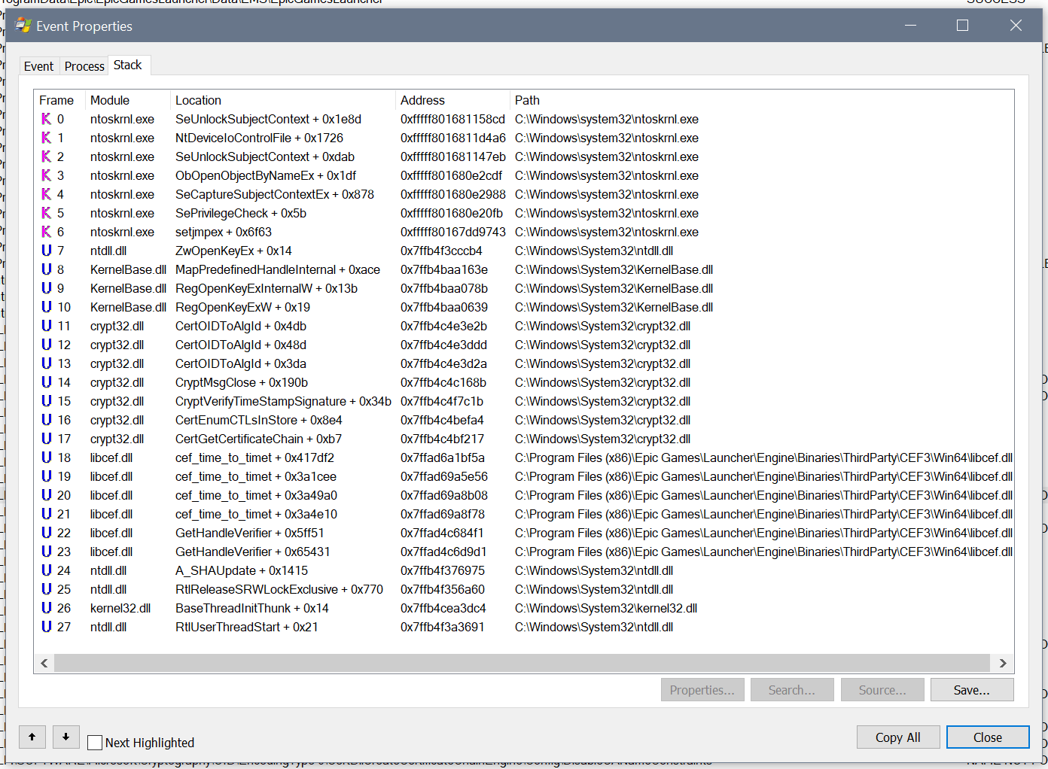Click address 0x7ffb4cea3dc4
This screenshot has height=769, width=1048.
click(443, 608)
